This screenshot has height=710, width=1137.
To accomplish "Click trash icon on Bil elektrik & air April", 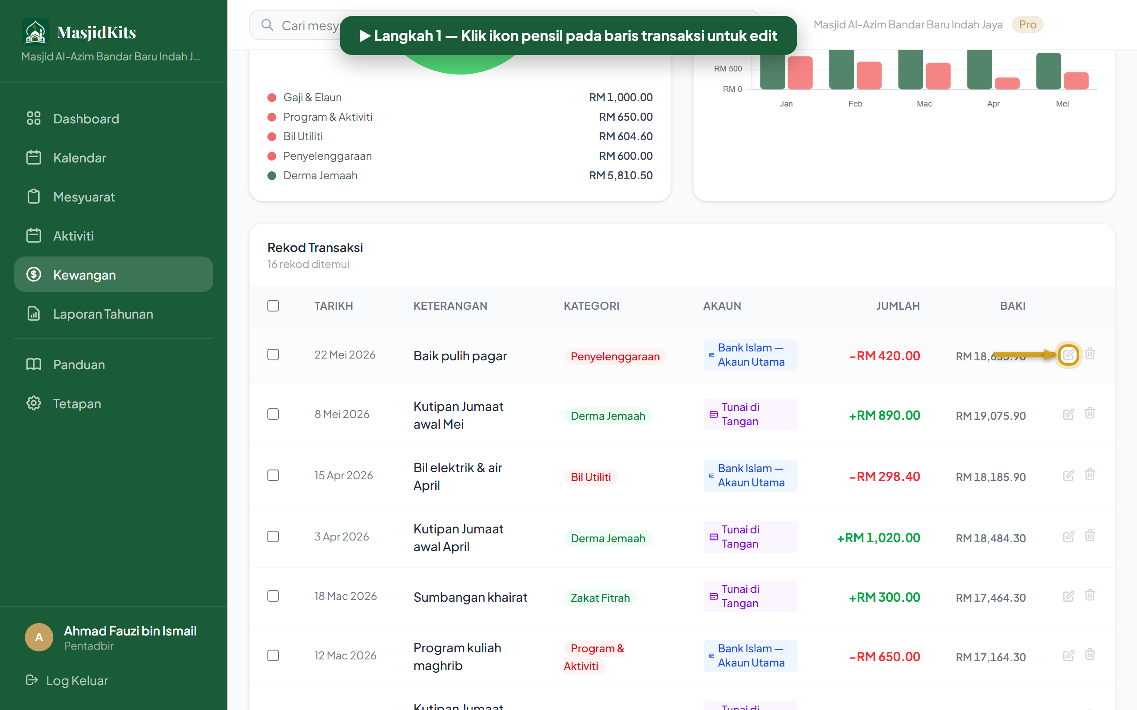I will tap(1089, 474).
